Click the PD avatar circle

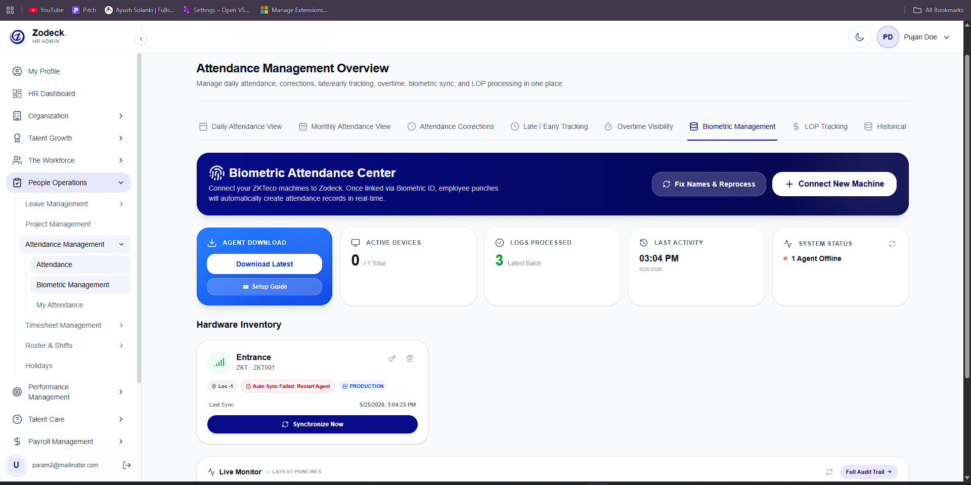pos(888,37)
